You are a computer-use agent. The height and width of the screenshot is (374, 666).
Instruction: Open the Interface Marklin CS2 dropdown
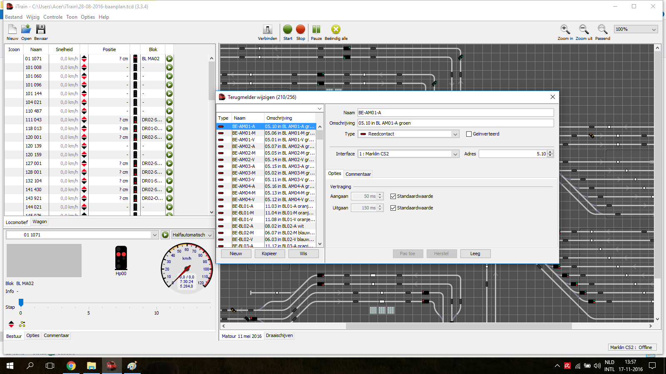(x=455, y=154)
